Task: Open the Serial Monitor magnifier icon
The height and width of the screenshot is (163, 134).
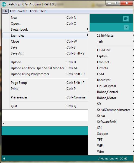Action: coord(126,18)
